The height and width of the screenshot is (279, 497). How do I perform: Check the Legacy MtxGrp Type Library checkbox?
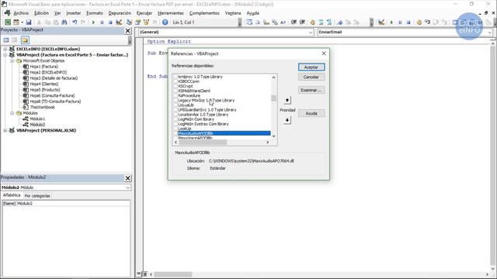point(176,100)
